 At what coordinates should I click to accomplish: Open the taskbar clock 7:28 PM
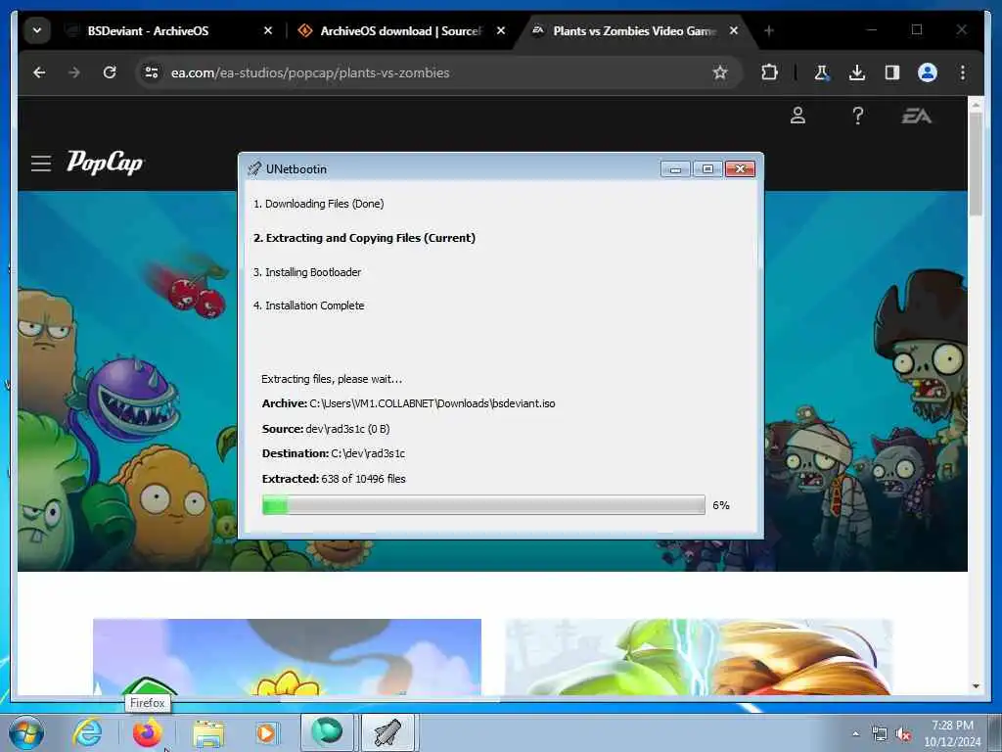pos(952,733)
